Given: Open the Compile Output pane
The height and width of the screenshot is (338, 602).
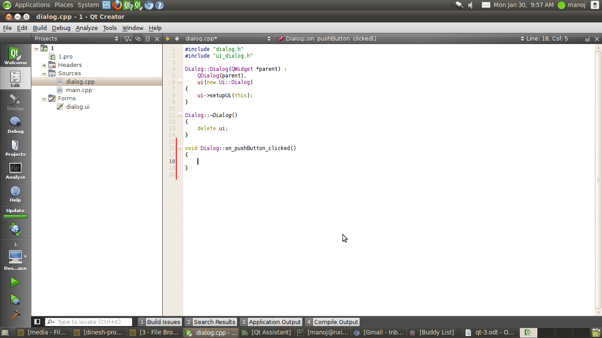Looking at the screenshot, I should tap(332, 322).
